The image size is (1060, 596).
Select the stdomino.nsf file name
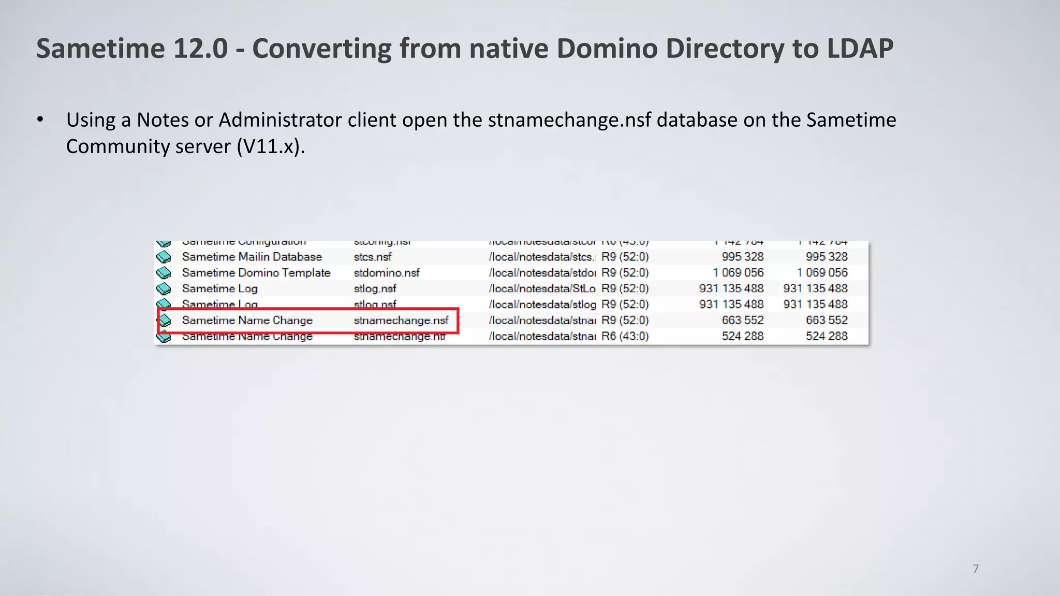point(387,273)
